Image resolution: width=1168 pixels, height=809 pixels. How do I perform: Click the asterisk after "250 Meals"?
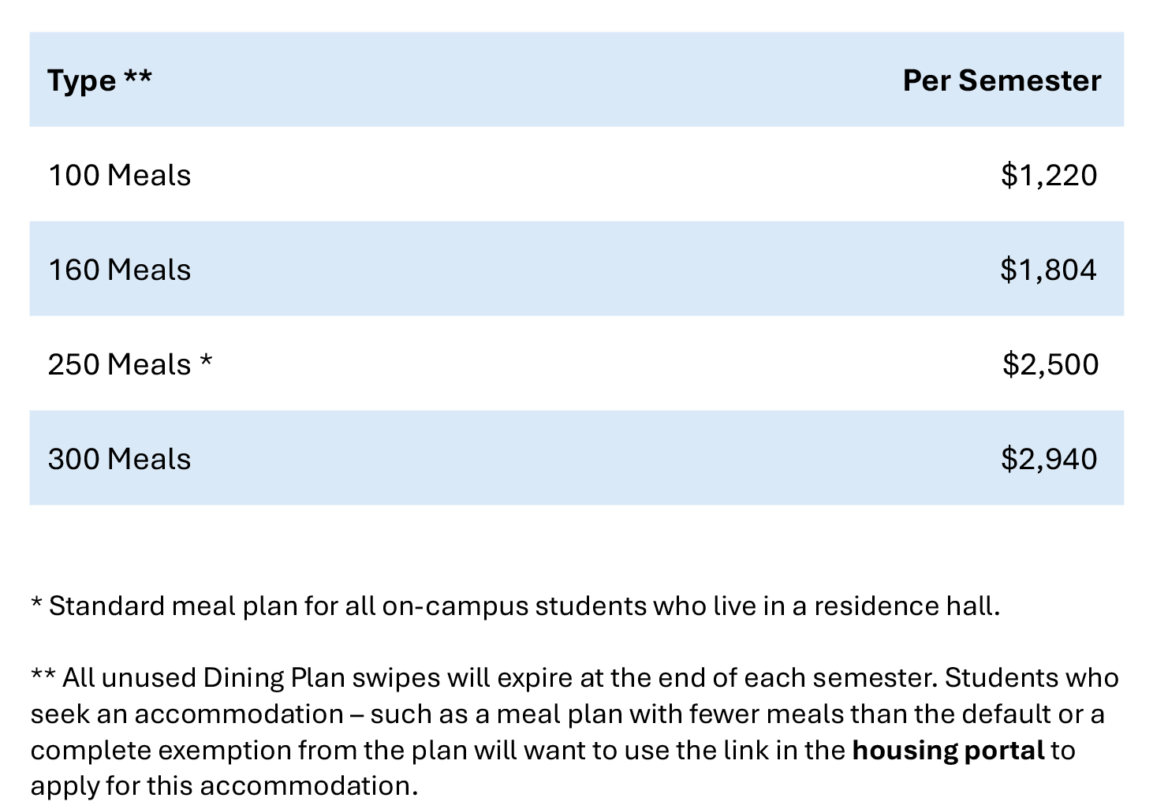coord(206,361)
